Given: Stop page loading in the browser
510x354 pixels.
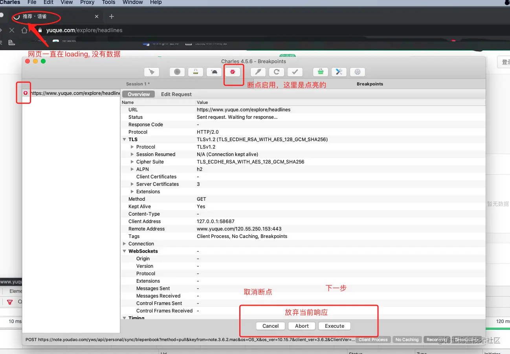Looking at the screenshot, I should point(12,30).
